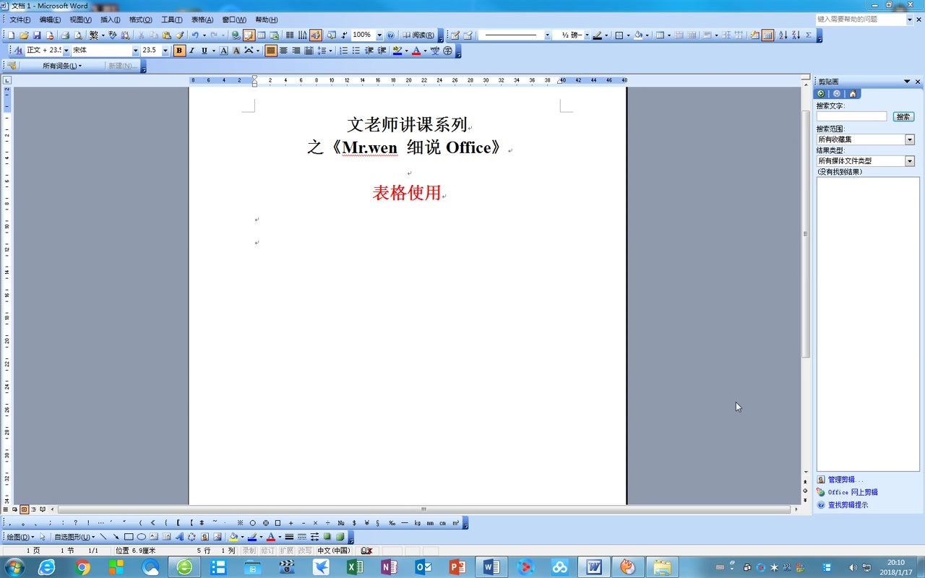The height and width of the screenshot is (578, 925).
Task: Open the font size dropdown showing 23.5
Action: pyautogui.click(x=165, y=51)
